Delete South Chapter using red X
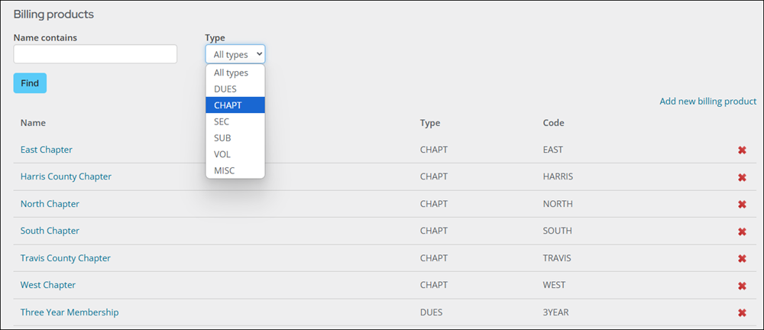764x330 pixels. click(x=742, y=231)
